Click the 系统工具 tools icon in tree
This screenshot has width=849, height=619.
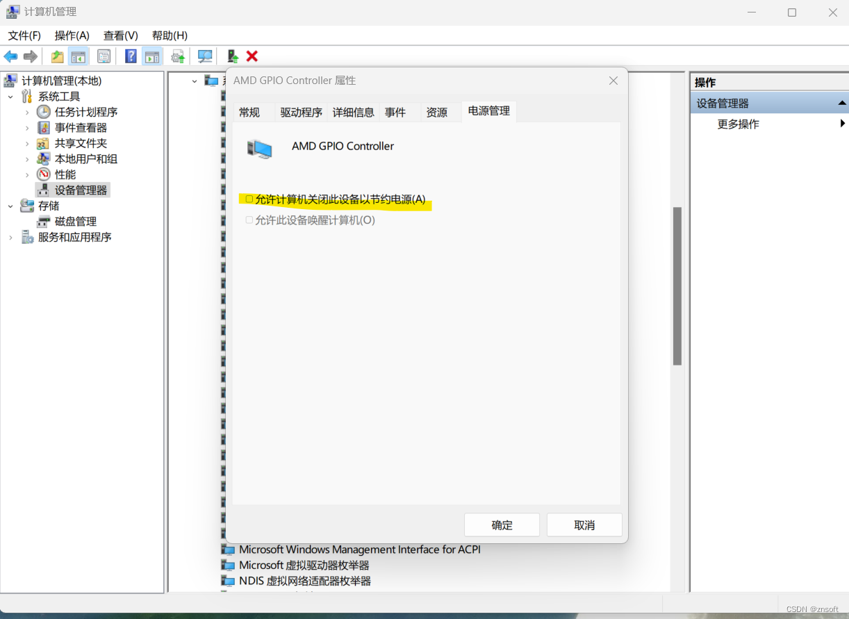tap(27, 97)
